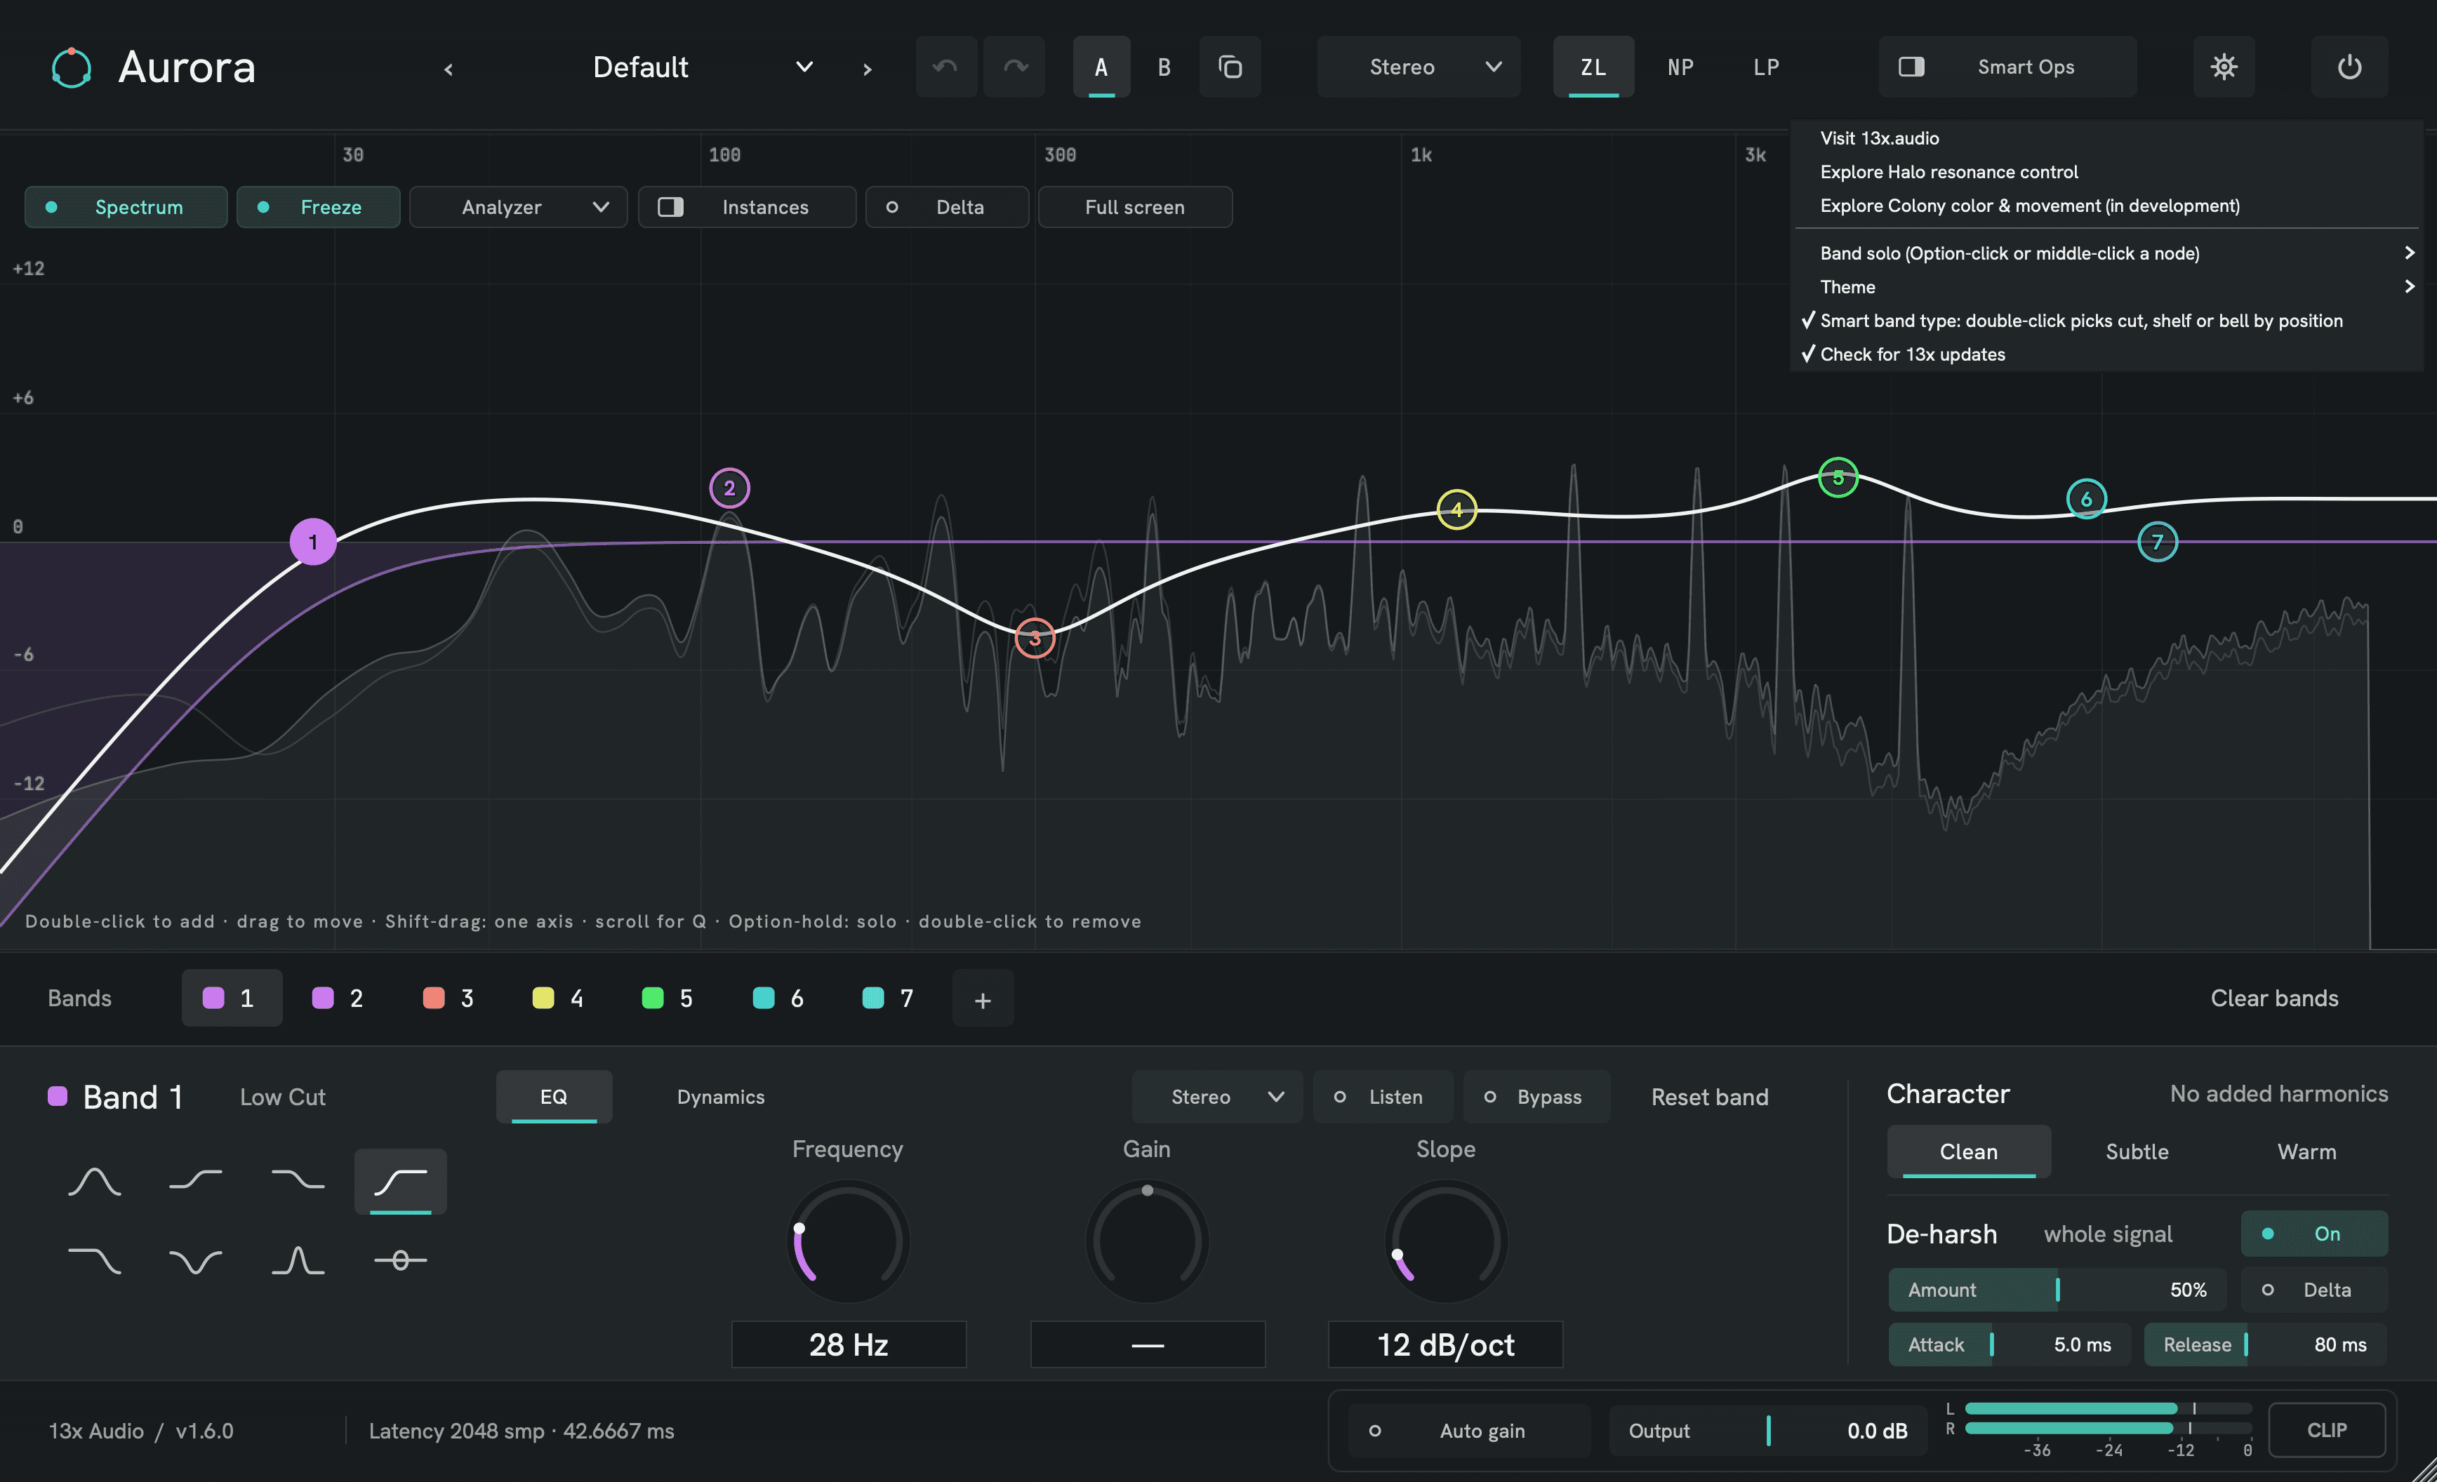Expand the Theme submenu
Image resolution: width=2437 pixels, height=1482 pixels.
pyautogui.click(x=2106, y=287)
